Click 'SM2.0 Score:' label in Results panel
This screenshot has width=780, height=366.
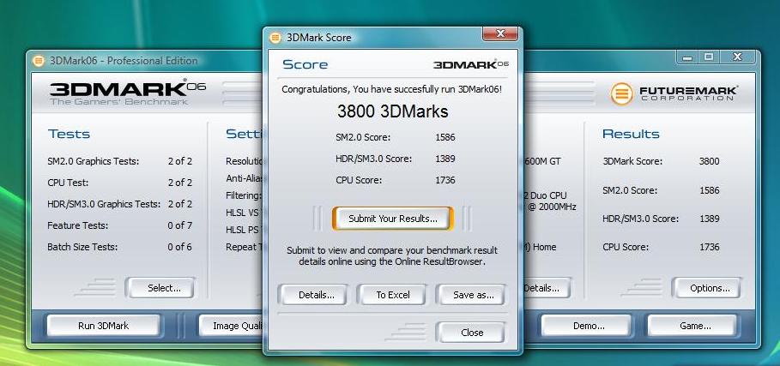[x=630, y=190]
